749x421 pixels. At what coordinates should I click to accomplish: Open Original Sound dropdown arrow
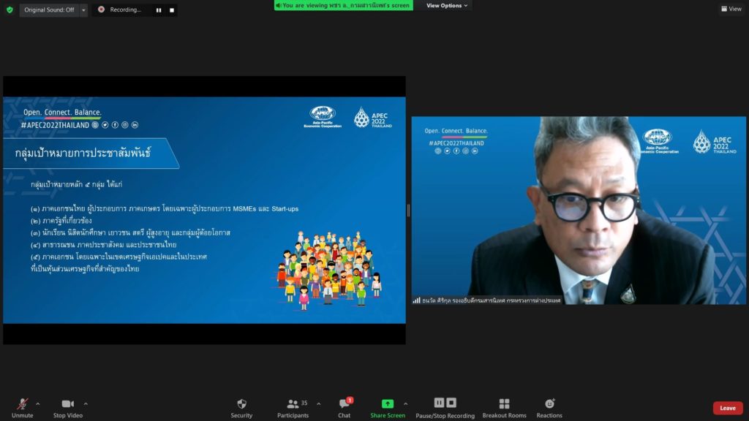[x=83, y=10]
